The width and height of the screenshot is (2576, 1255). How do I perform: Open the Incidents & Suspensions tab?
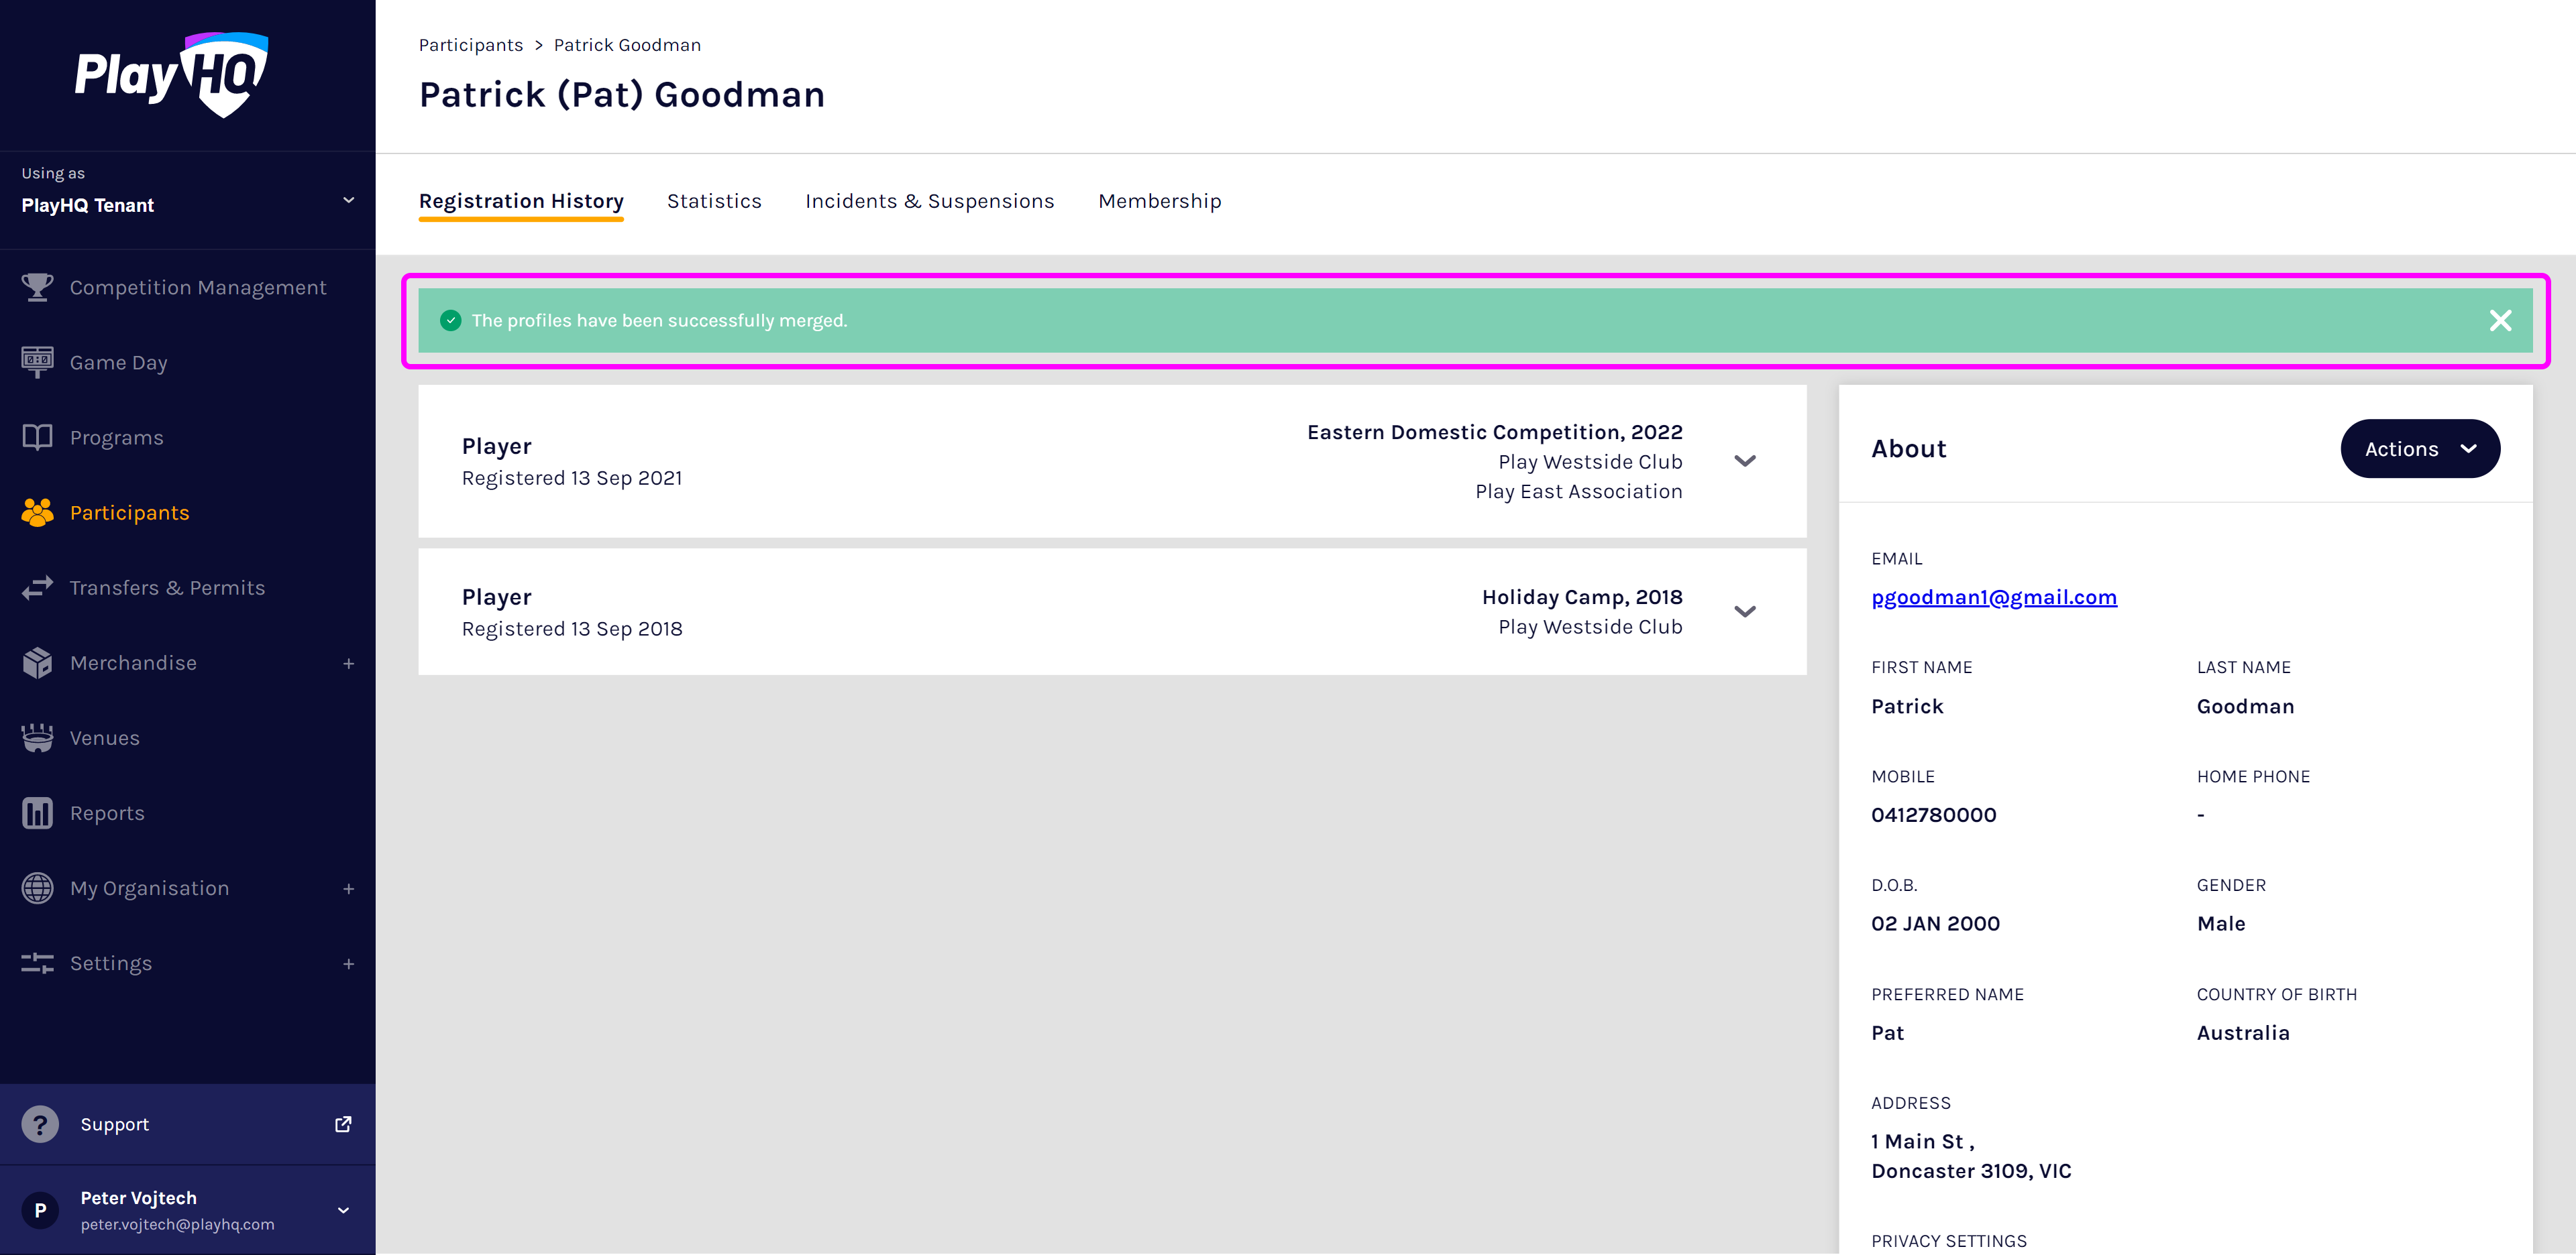(x=929, y=200)
